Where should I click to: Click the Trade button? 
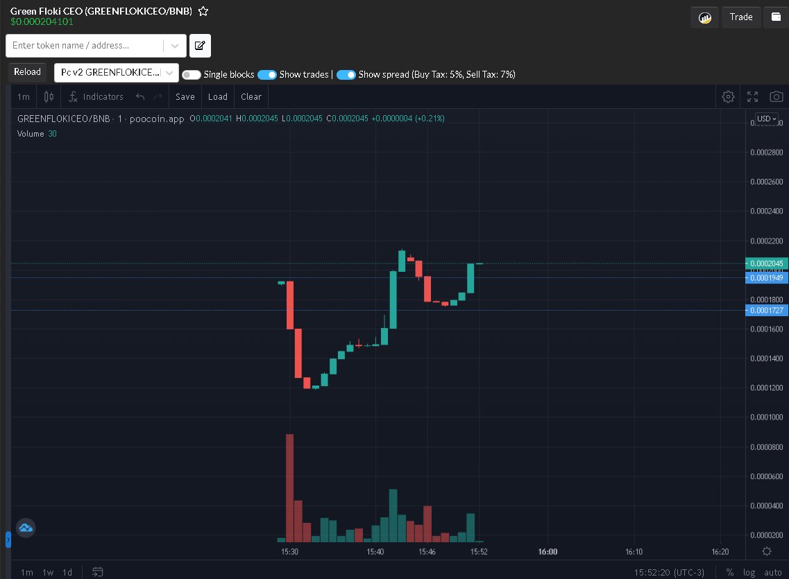741,17
